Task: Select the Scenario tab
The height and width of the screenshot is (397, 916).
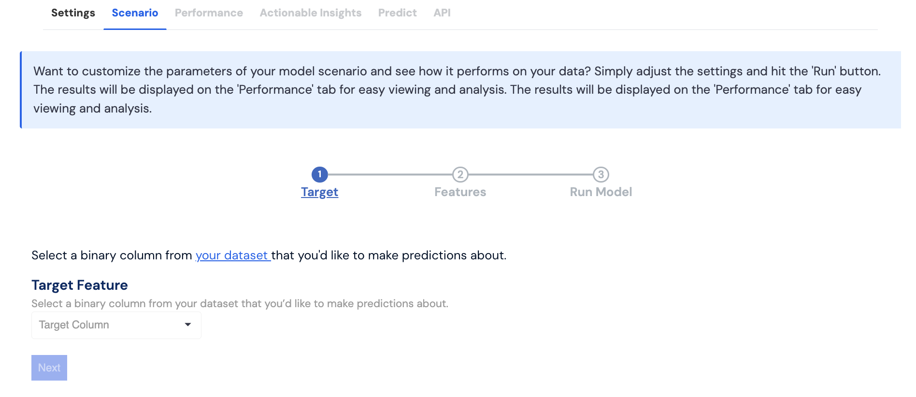Action: 135,13
